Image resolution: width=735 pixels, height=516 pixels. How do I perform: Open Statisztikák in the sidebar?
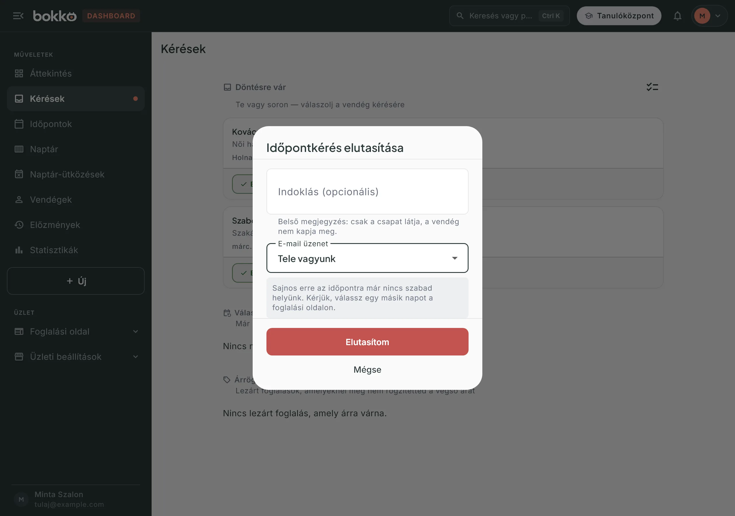pyautogui.click(x=76, y=250)
